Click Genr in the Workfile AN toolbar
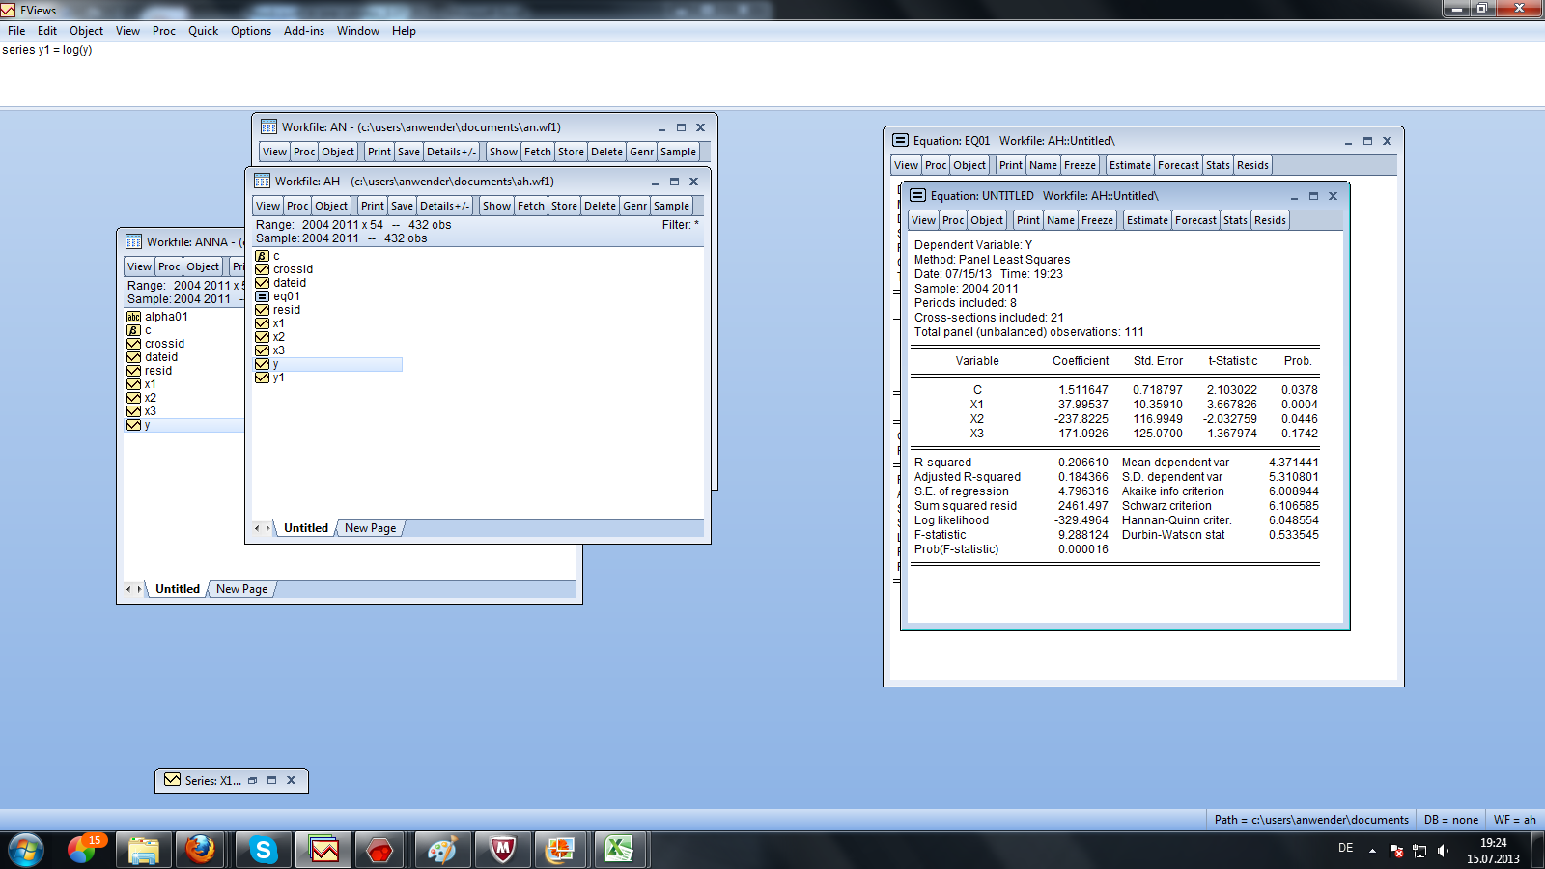The height and width of the screenshot is (869, 1545). click(x=641, y=152)
